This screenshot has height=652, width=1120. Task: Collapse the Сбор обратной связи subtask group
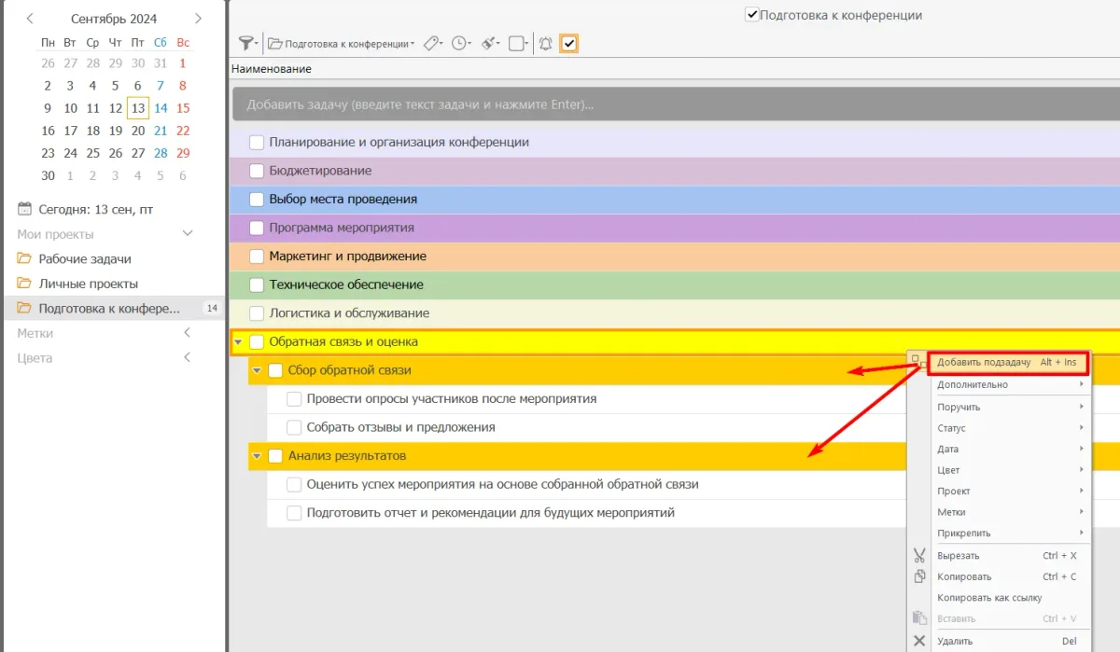[257, 371]
